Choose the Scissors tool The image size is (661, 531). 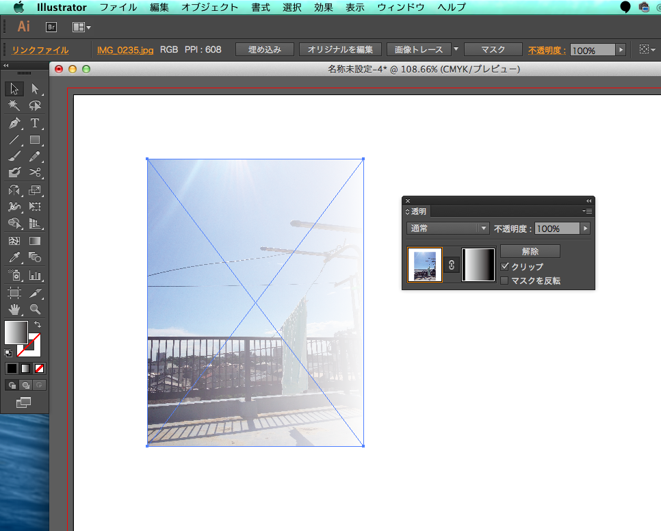pos(35,173)
